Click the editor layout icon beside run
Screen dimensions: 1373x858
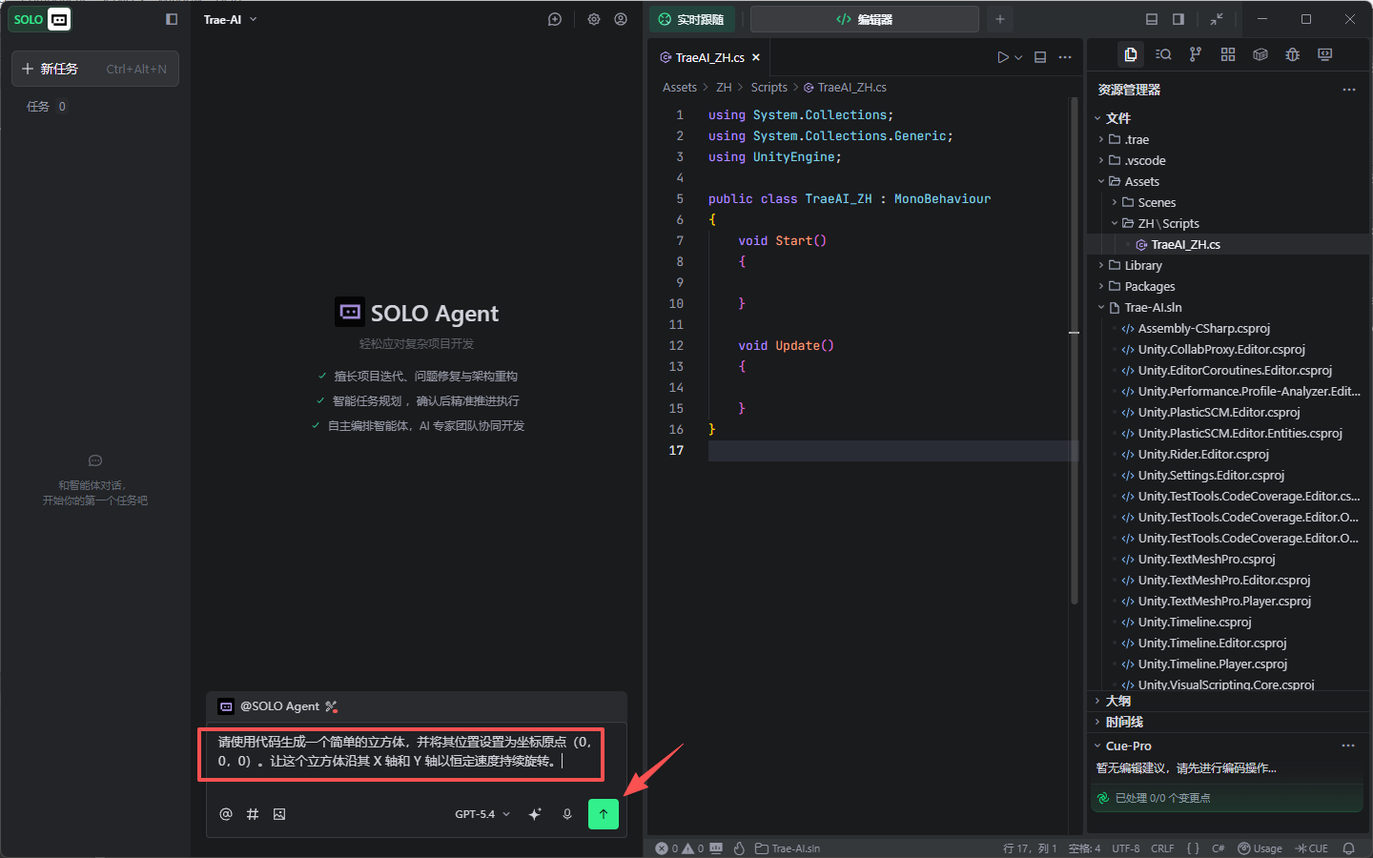pyautogui.click(x=1040, y=57)
